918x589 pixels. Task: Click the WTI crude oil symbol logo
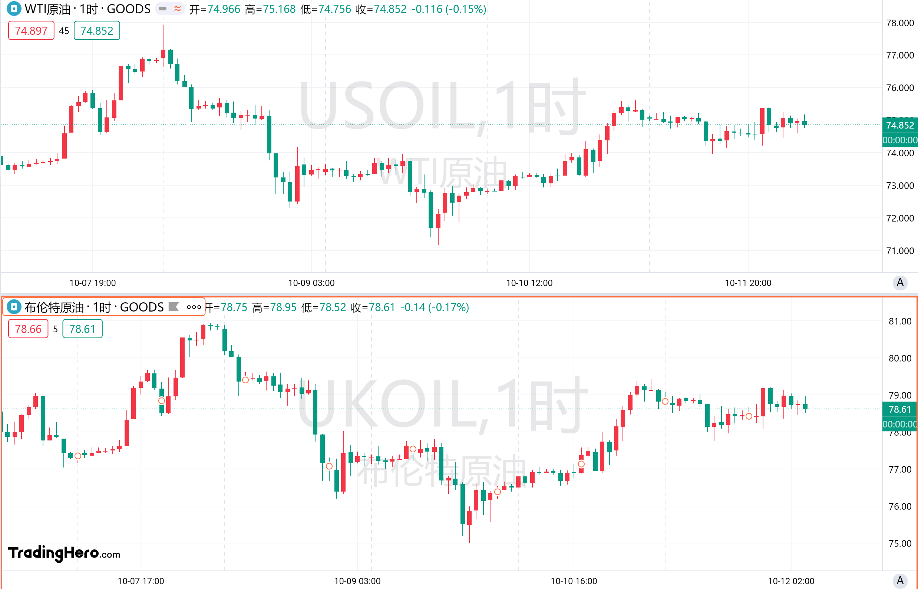14,9
